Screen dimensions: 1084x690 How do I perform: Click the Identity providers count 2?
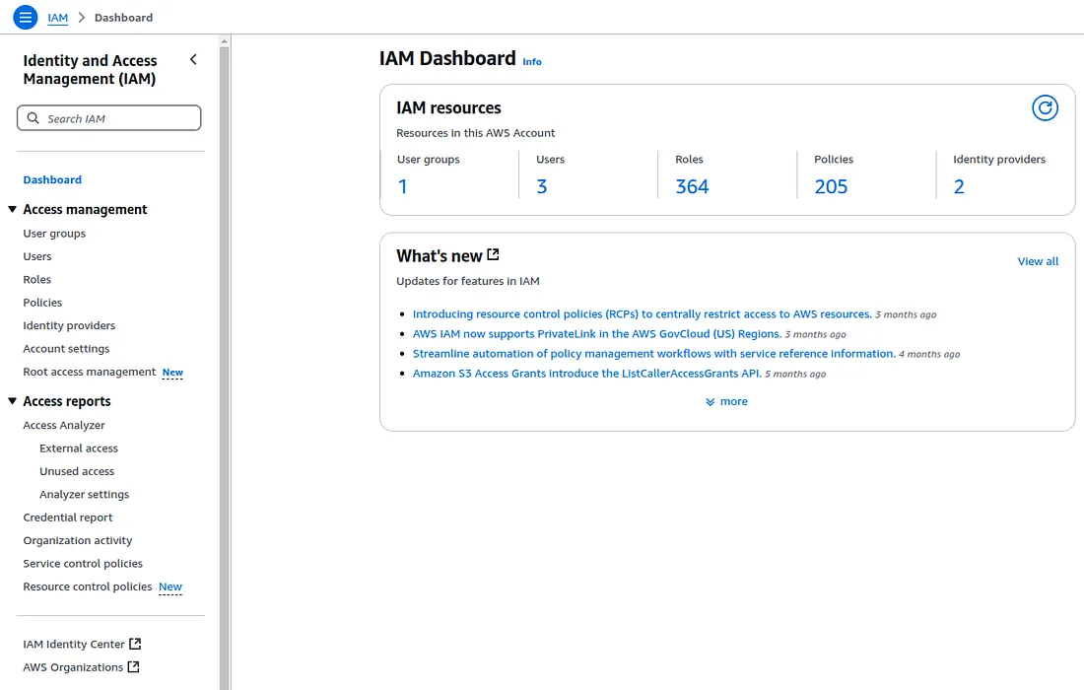click(959, 186)
